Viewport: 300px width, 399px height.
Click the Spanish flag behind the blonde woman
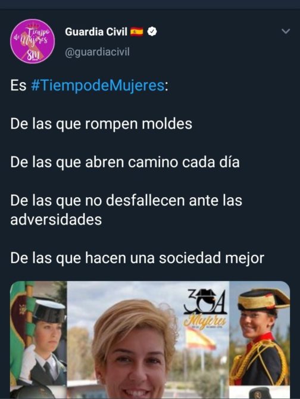tap(201, 339)
